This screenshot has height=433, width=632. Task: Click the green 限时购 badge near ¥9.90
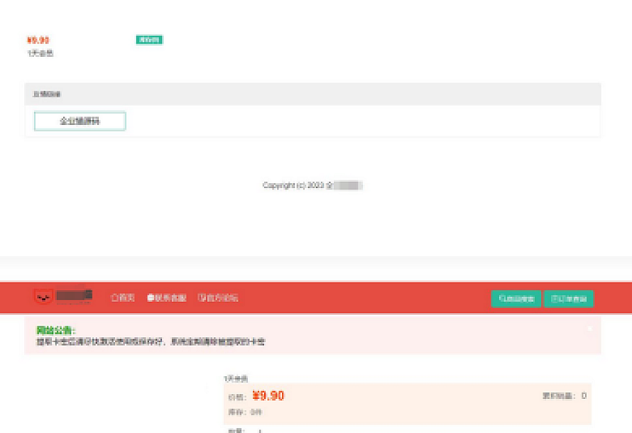(x=148, y=40)
